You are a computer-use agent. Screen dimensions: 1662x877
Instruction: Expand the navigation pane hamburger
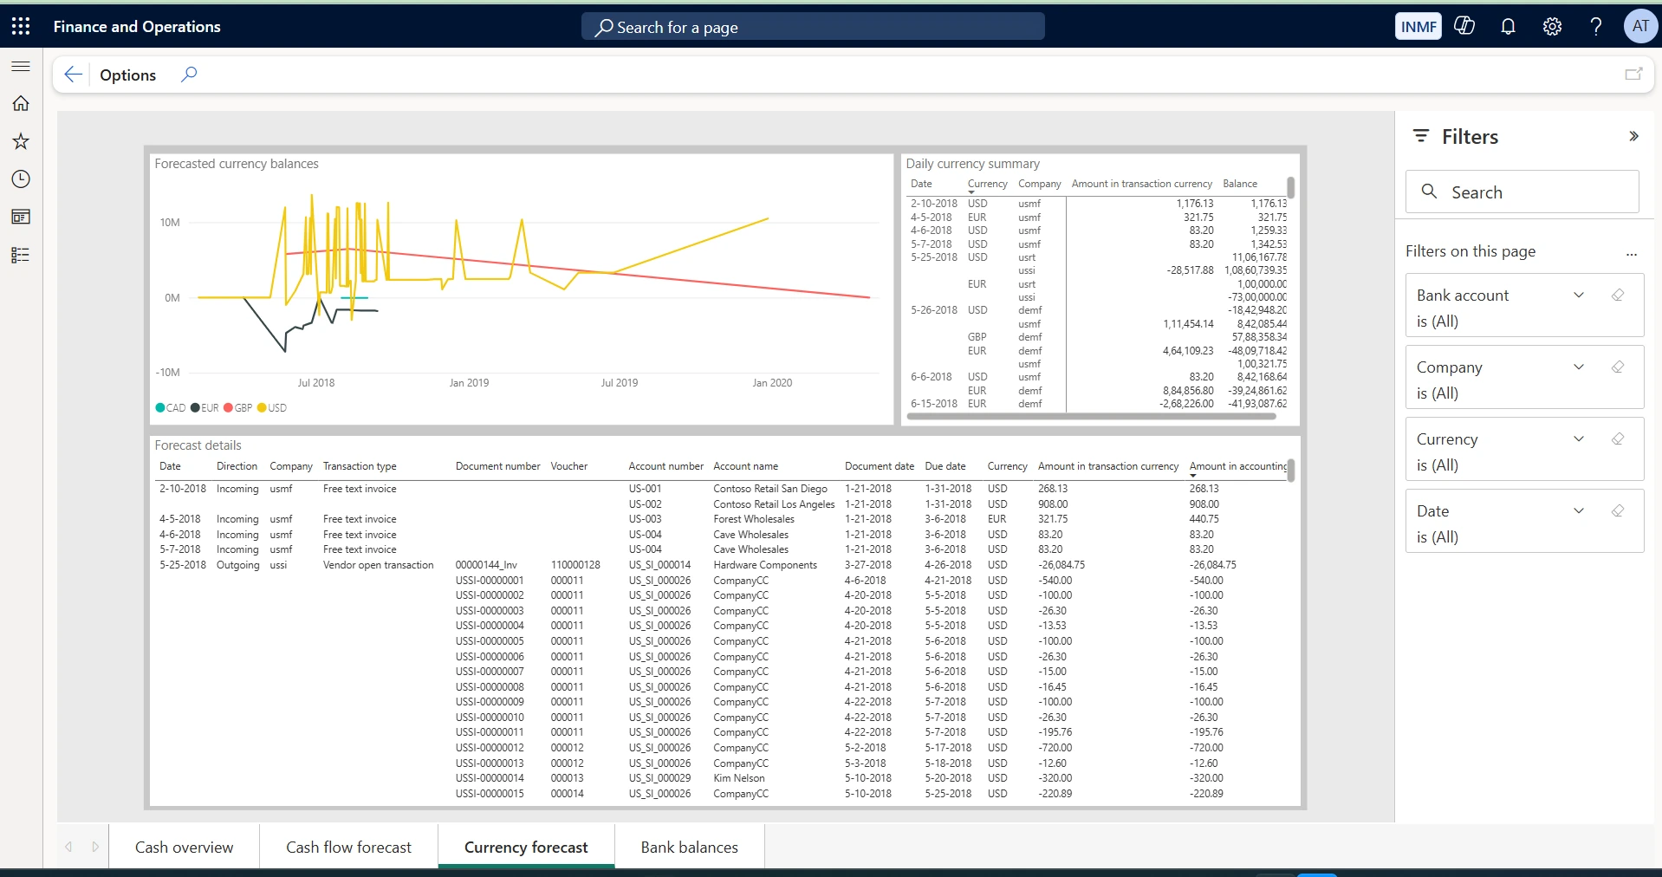[x=21, y=66]
